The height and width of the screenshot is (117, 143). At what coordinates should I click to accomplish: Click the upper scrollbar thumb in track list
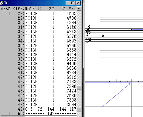79,88
